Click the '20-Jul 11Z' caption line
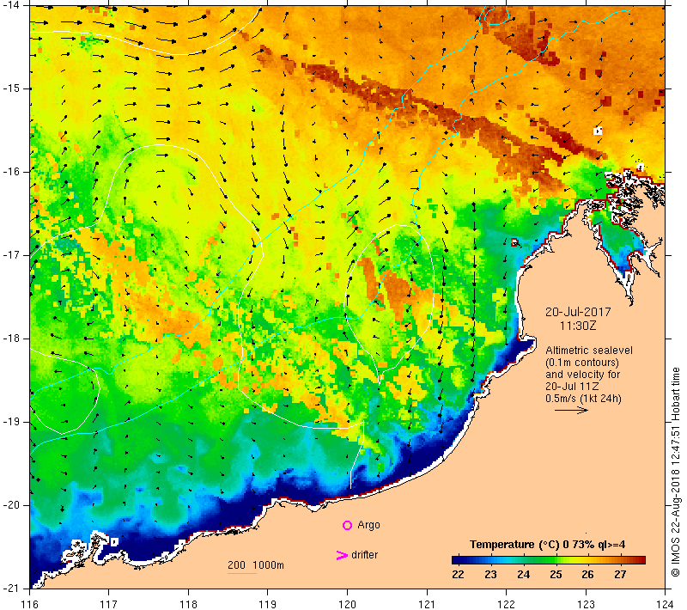Image resolution: width=687 pixels, height=610 pixels. (x=572, y=387)
